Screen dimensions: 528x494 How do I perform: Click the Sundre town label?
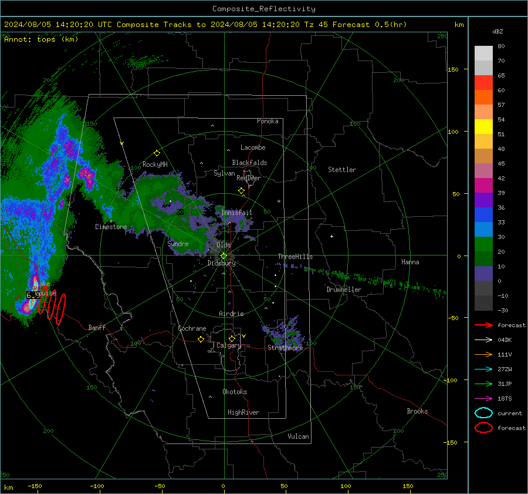pyautogui.click(x=178, y=243)
